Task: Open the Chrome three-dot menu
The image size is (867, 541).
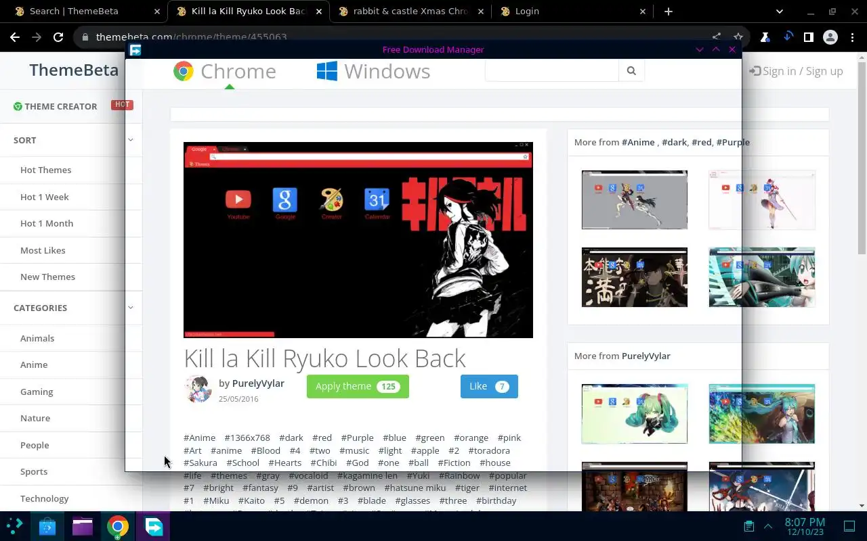Action: click(852, 37)
